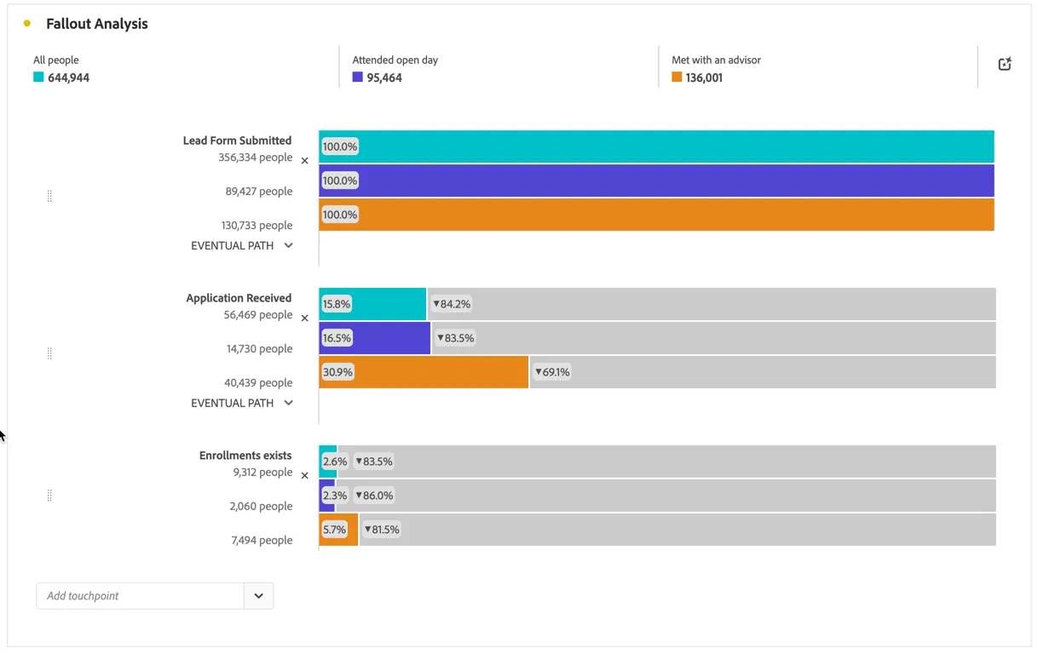Open the Add touchpoint dropdown arrow
The height and width of the screenshot is (654, 1038).
[258, 596]
